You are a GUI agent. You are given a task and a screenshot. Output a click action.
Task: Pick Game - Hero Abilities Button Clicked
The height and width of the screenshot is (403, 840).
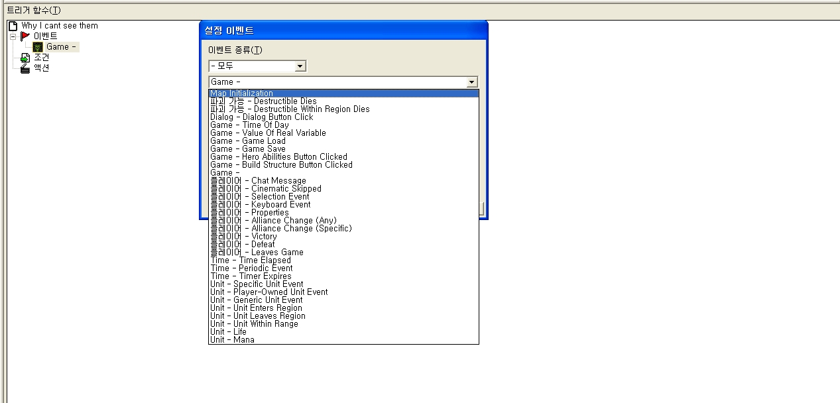[x=343, y=157]
